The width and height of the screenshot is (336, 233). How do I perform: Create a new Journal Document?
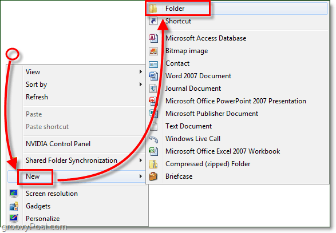click(x=238, y=89)
